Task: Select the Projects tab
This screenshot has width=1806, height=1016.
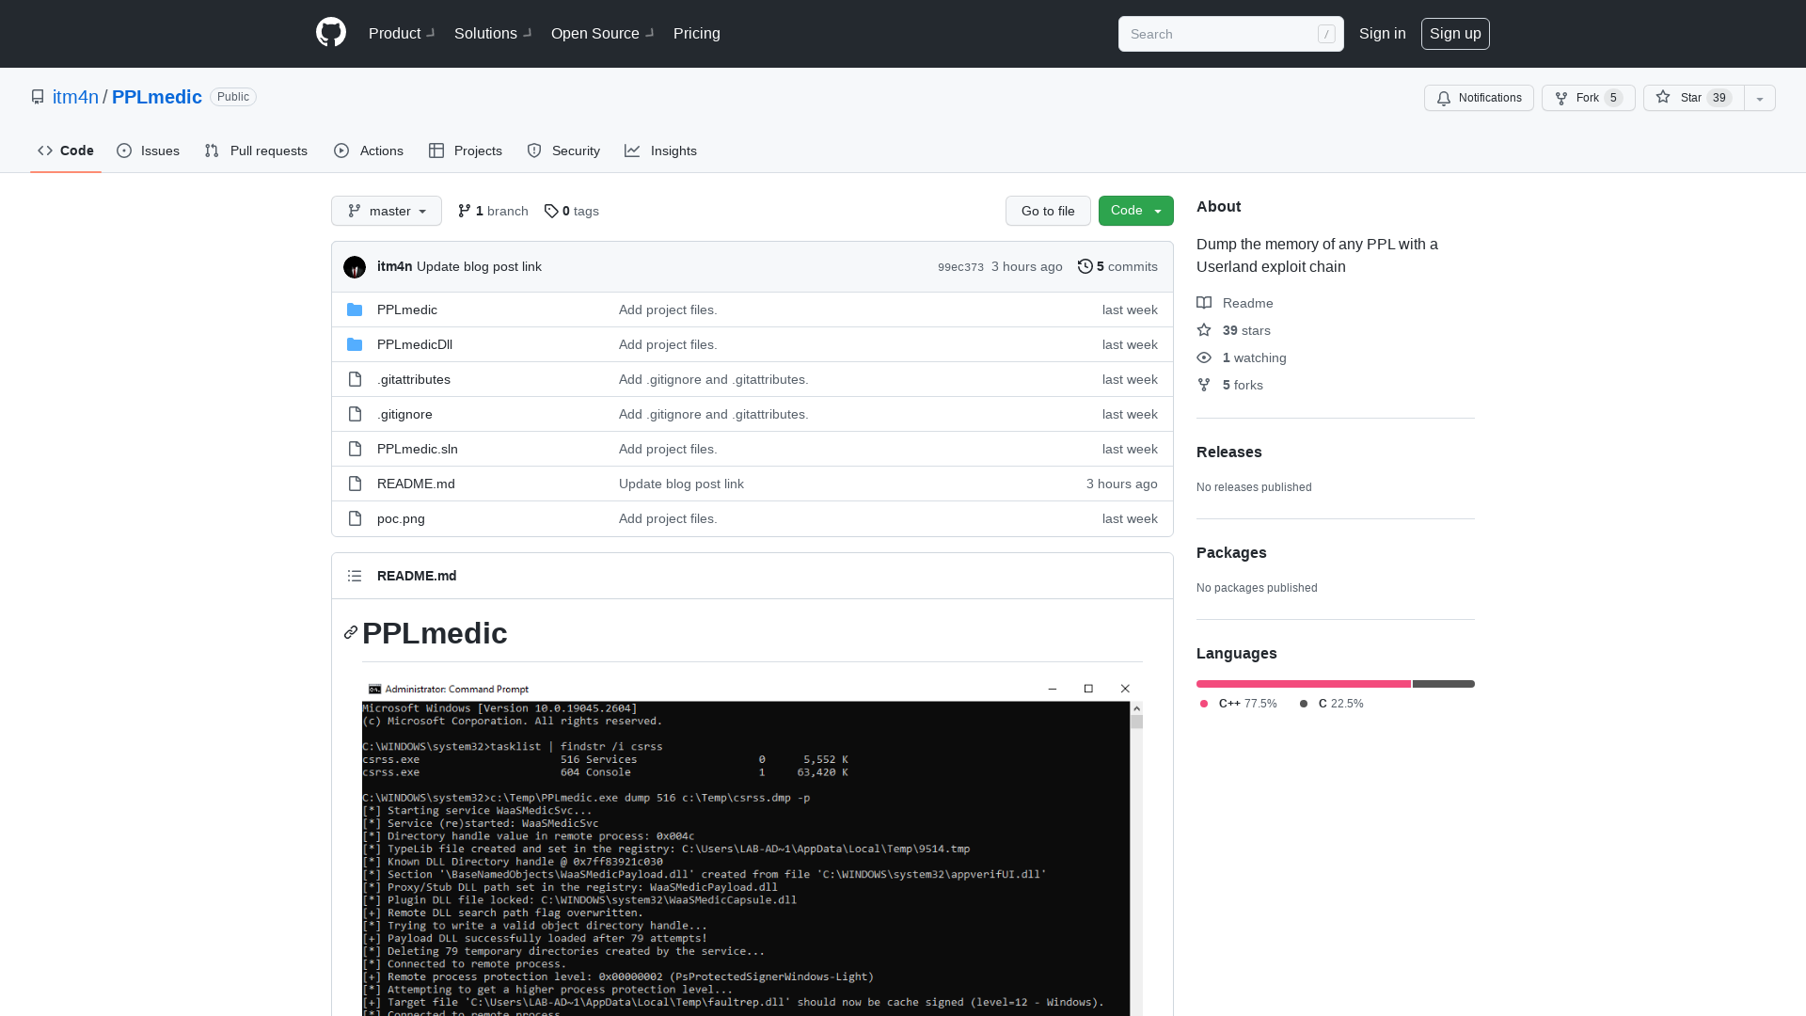Action: coord(466,151)
